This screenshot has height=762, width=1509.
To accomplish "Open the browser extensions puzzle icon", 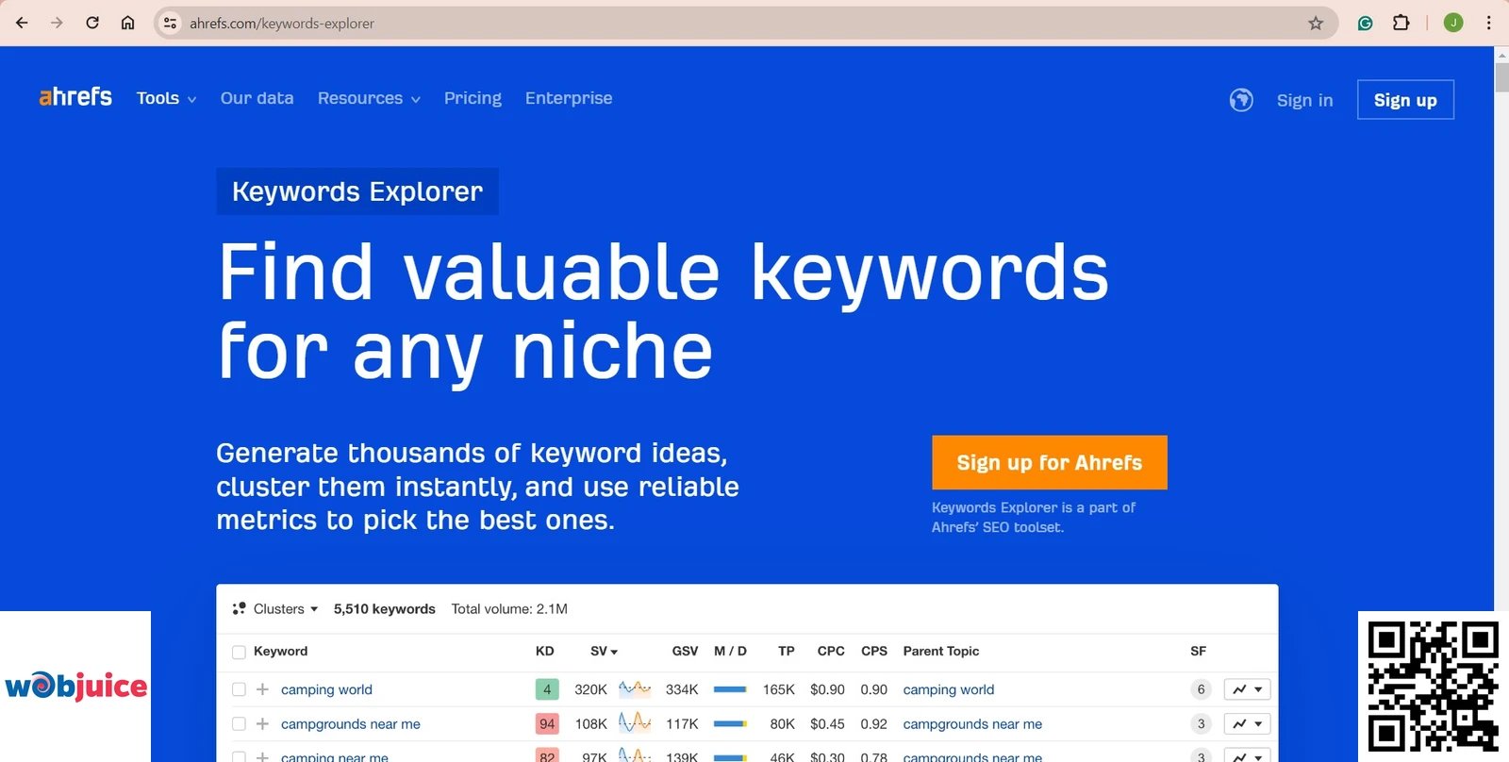I will pyautogui.click(x=1401, y=23).
